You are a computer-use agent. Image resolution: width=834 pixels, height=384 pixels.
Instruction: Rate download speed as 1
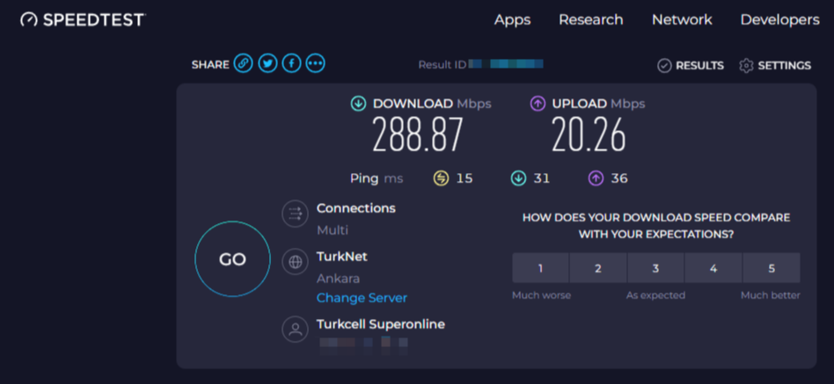pos(540,268)
